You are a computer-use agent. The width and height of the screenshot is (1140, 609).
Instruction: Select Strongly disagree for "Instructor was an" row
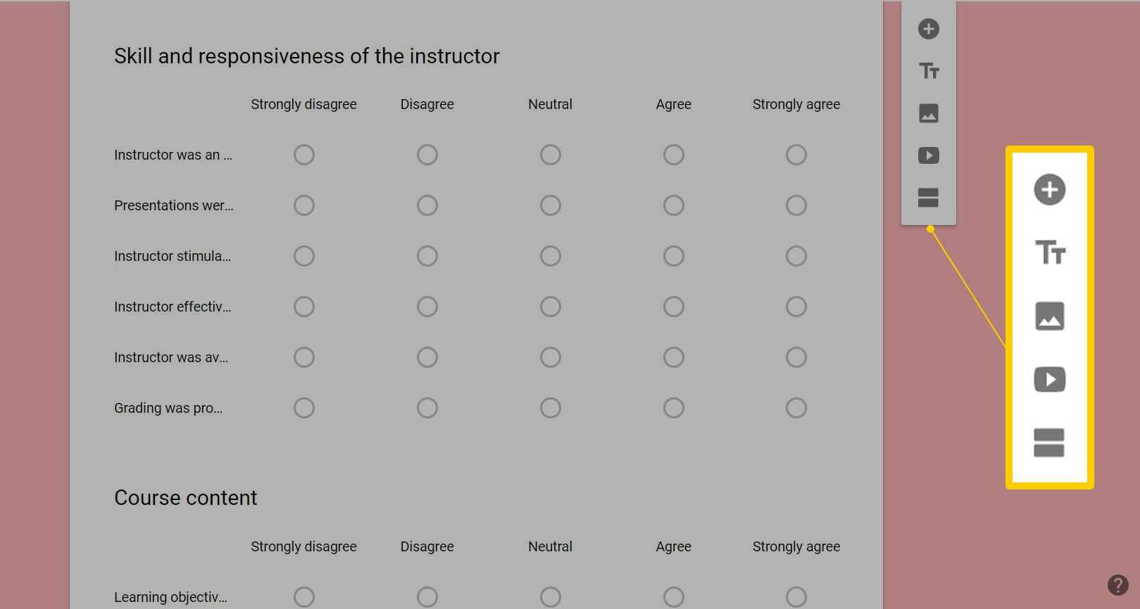tap(304, 155)
